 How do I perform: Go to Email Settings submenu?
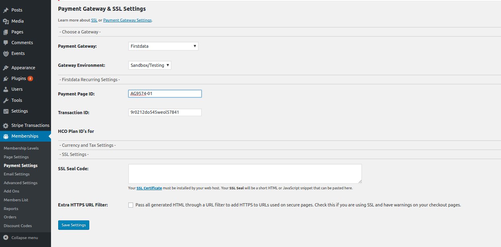click(x=17, y=174)
